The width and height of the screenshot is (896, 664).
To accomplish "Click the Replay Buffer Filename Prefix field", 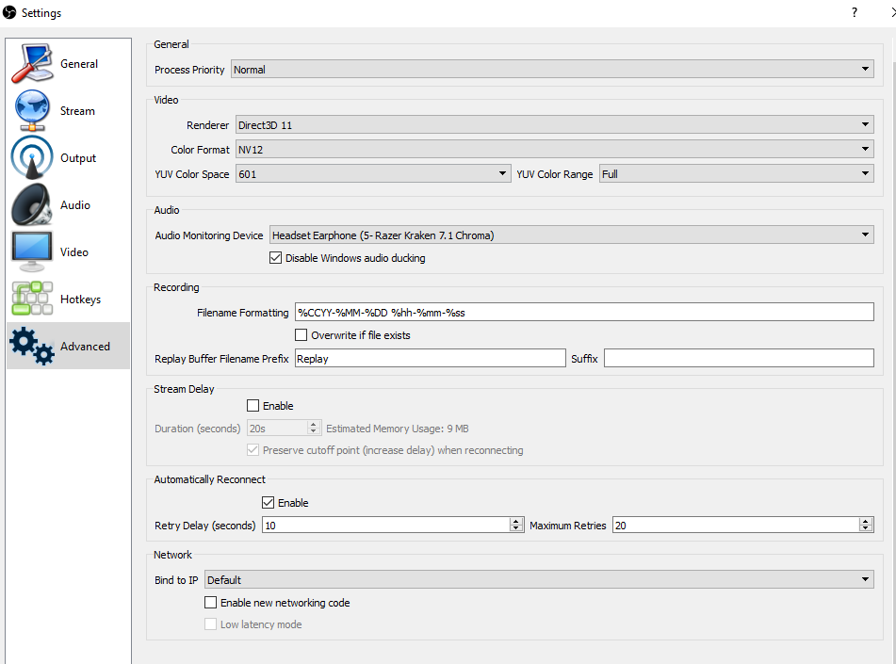I will [431, 358].
